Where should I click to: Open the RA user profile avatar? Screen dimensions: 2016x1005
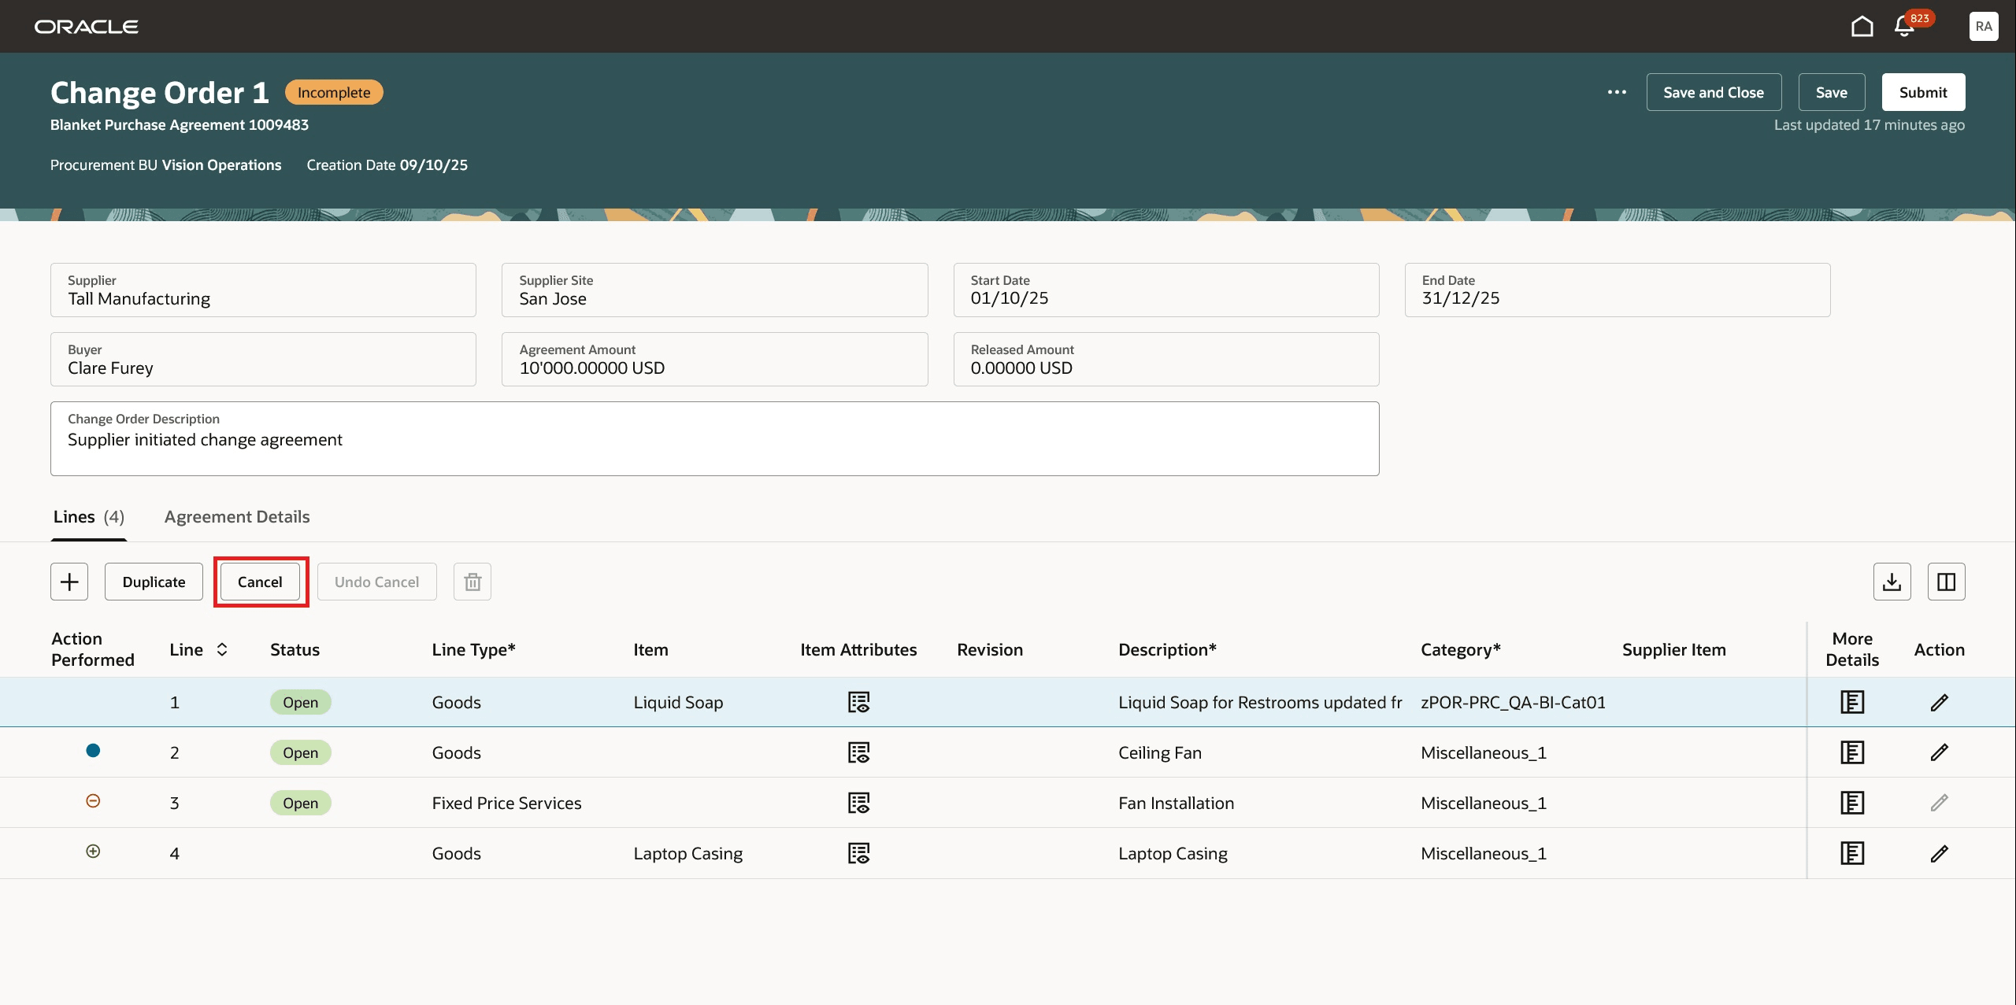(1984, 26)
